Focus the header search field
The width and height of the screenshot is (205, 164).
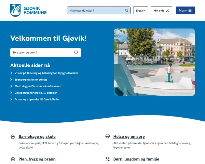click(x=99, y=11)
